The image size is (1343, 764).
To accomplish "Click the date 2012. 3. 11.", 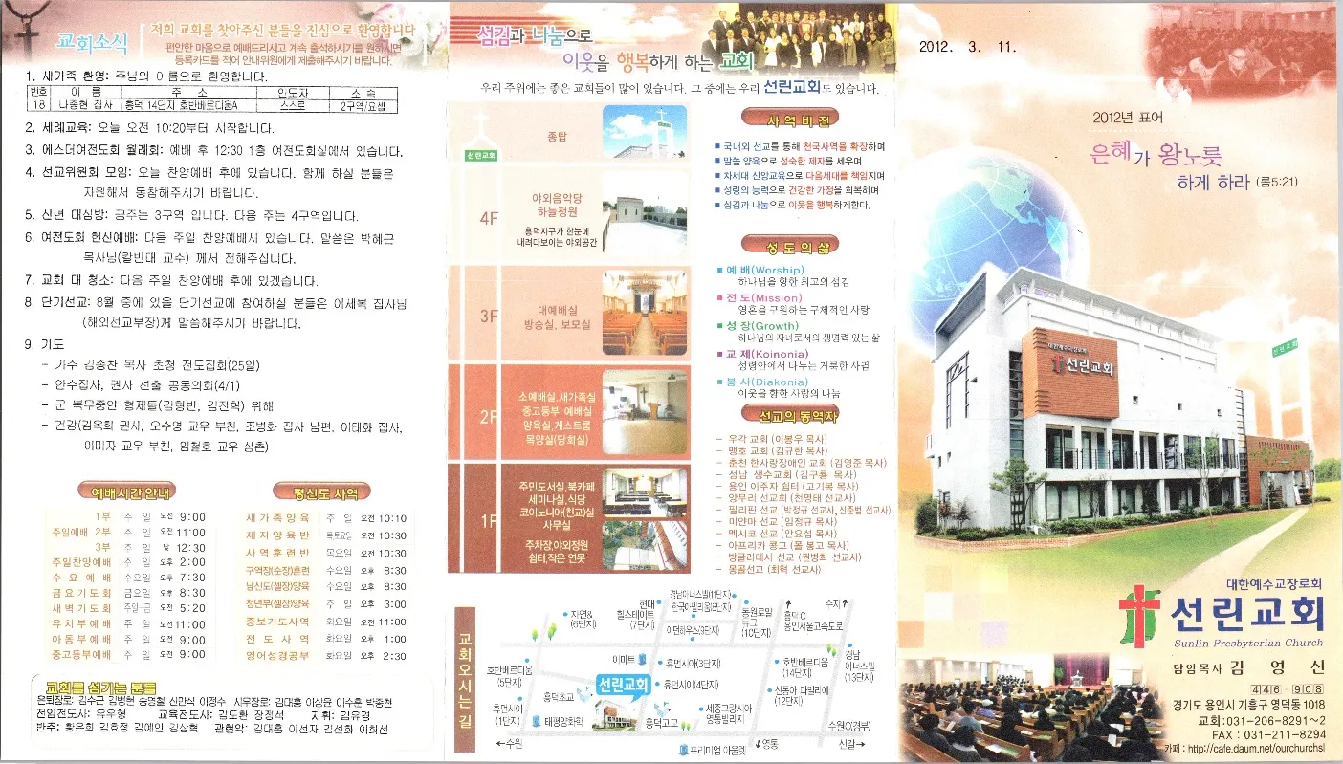I will click(966, 46).
